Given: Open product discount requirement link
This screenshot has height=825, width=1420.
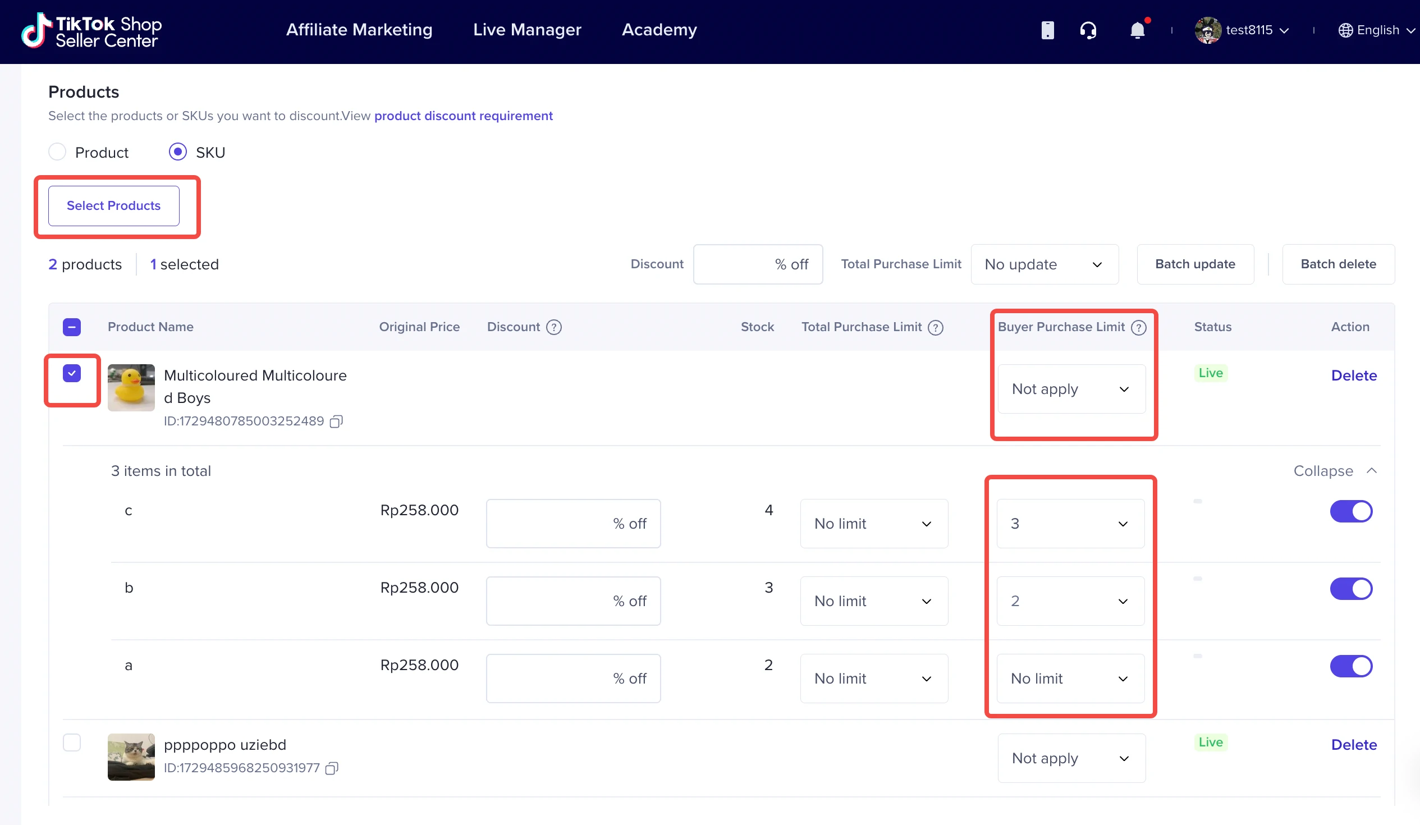Looking at the screenshot, I should pyautogui.click(x=463, y=116).
